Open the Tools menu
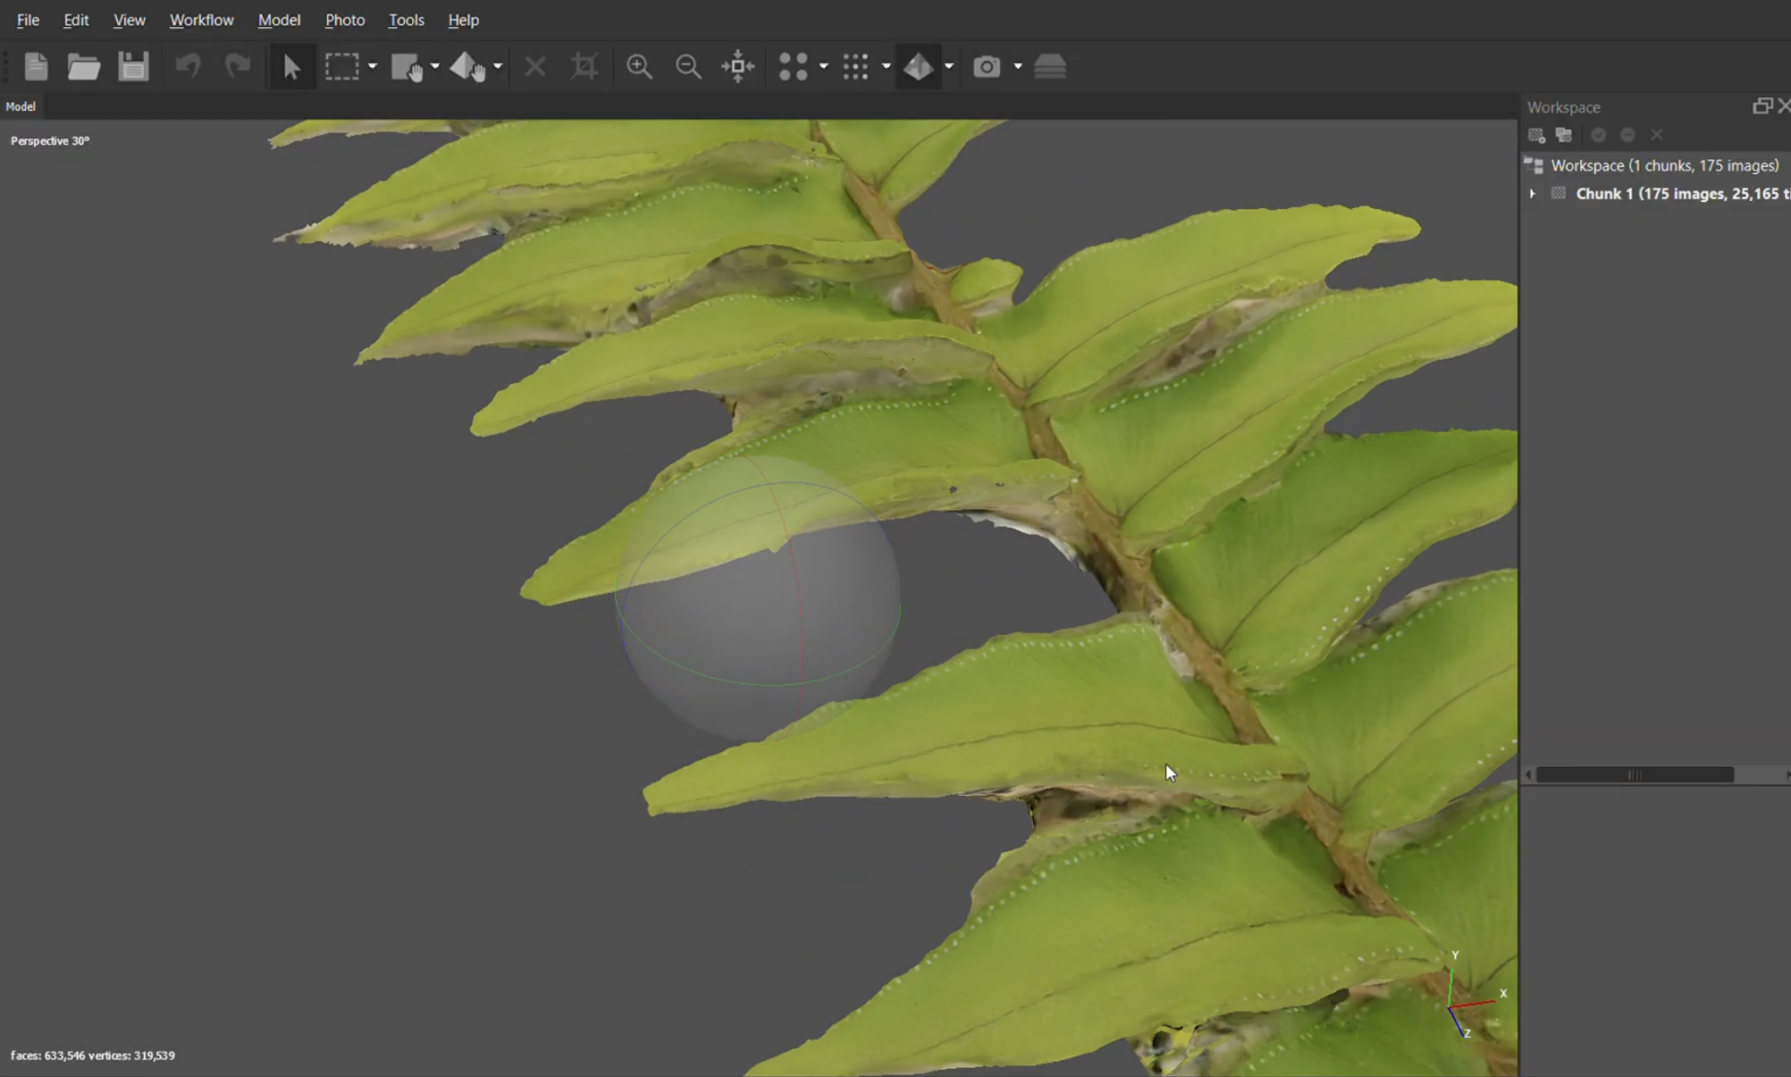This screenshot has width=1791, height=1077. pos(406,20)
